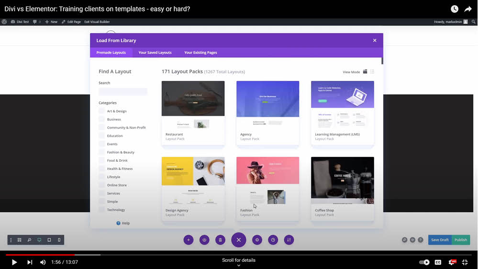Seek on the video progress bar
The width and height of the screenshot is (478, 269).
point(239,255)
